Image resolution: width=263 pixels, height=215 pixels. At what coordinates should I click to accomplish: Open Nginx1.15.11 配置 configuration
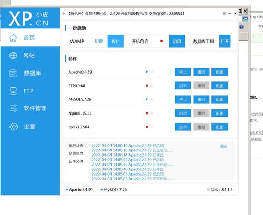tap(220, 114)
